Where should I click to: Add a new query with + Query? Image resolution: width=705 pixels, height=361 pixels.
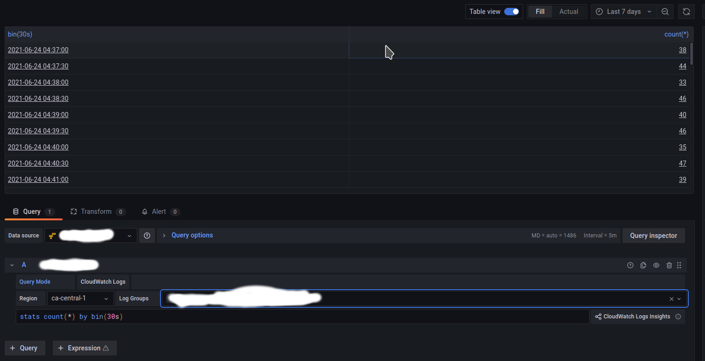pyautogui.click(x=25, y=348)
